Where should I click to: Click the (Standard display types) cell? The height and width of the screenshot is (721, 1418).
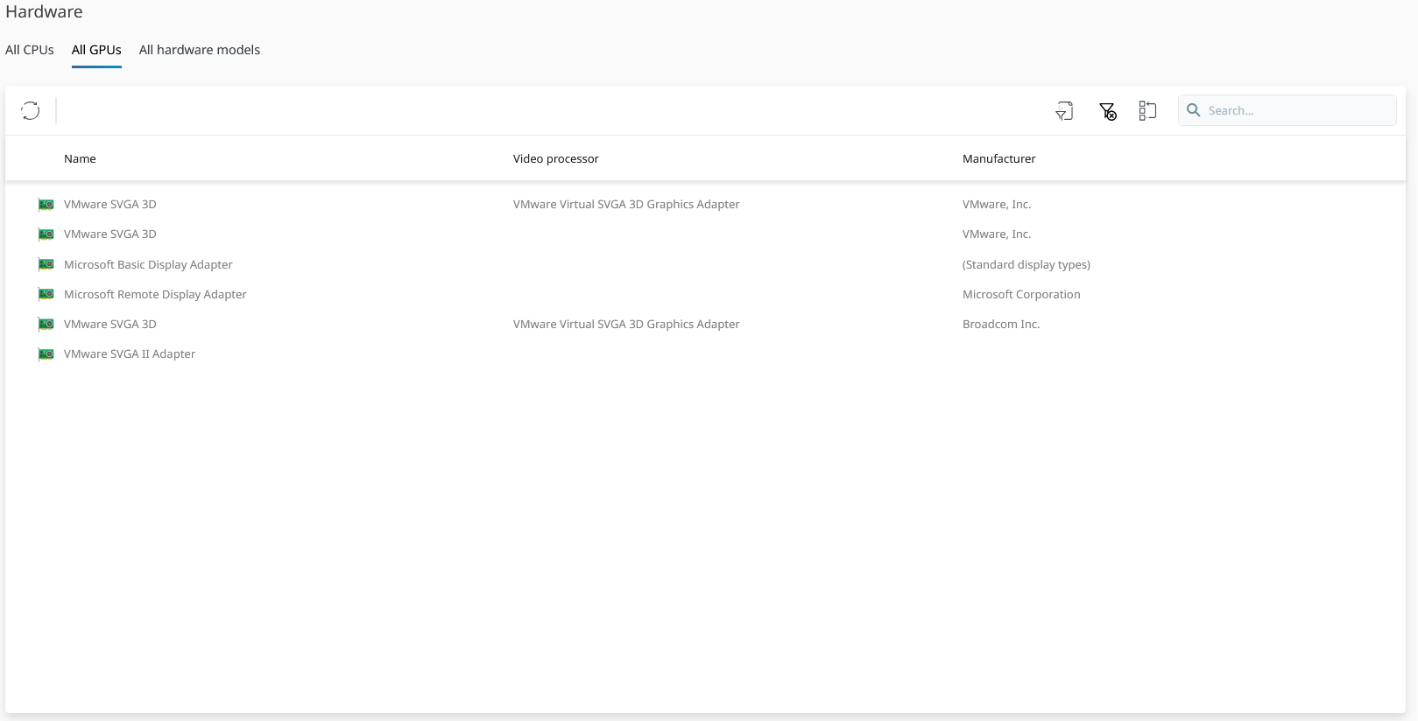[1026, 264]
